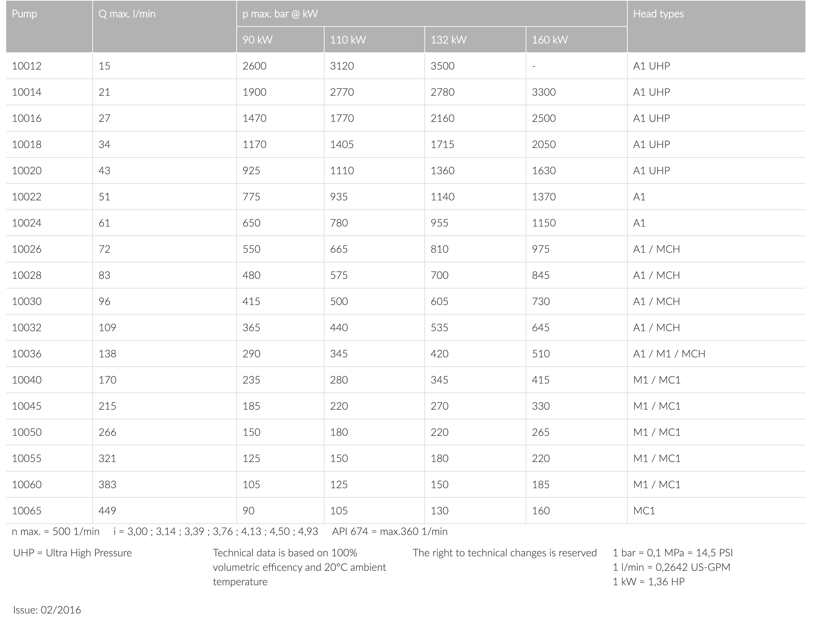This screenshot has width=813, height=619.
Task: Click the 90 kW sub-column header
Action: coord(257,40)
